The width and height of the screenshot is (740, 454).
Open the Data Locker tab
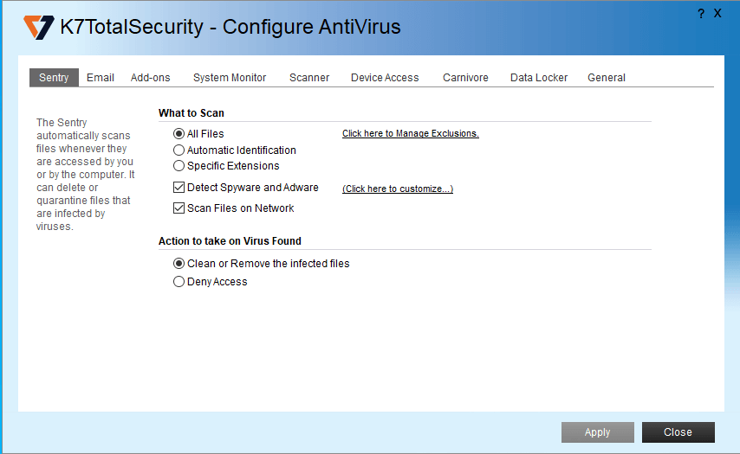pos(539,78)
